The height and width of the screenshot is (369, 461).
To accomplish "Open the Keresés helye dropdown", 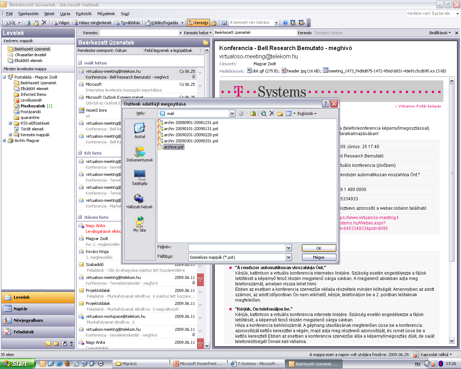I will tap(198, 33).
